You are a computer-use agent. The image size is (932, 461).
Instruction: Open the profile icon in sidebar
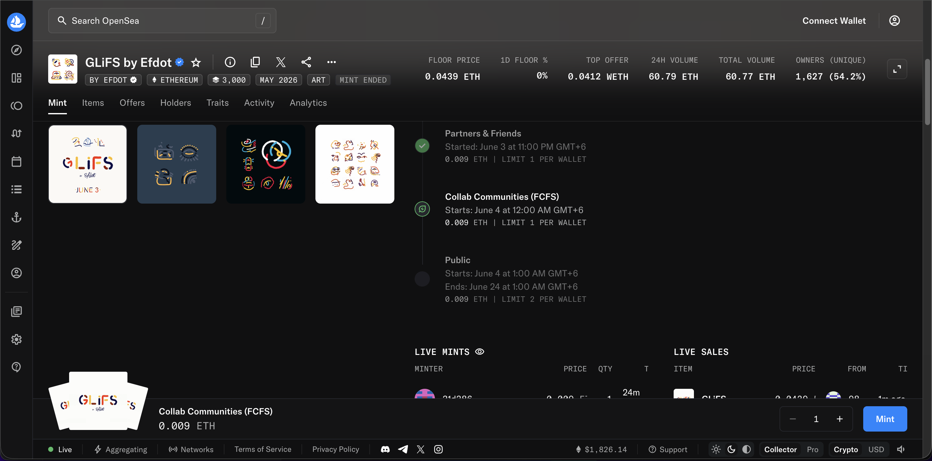click(16, 273)
